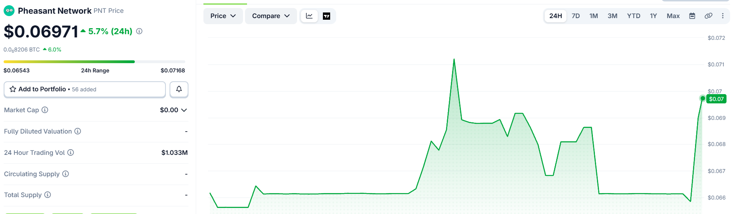Select the 1Y time range
The width and height of the screenshot is (737, 214).
click(x=653, y=16)
